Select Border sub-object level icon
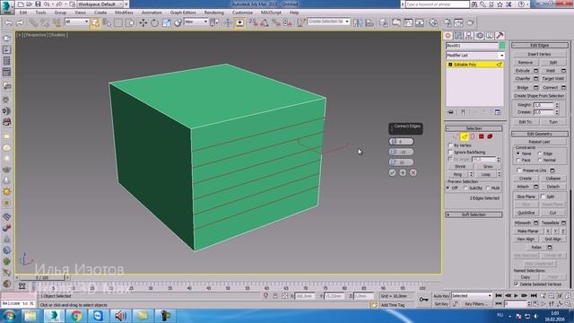Image resolution: width=574 pixels, height=323 pixels. click(473, 136)
